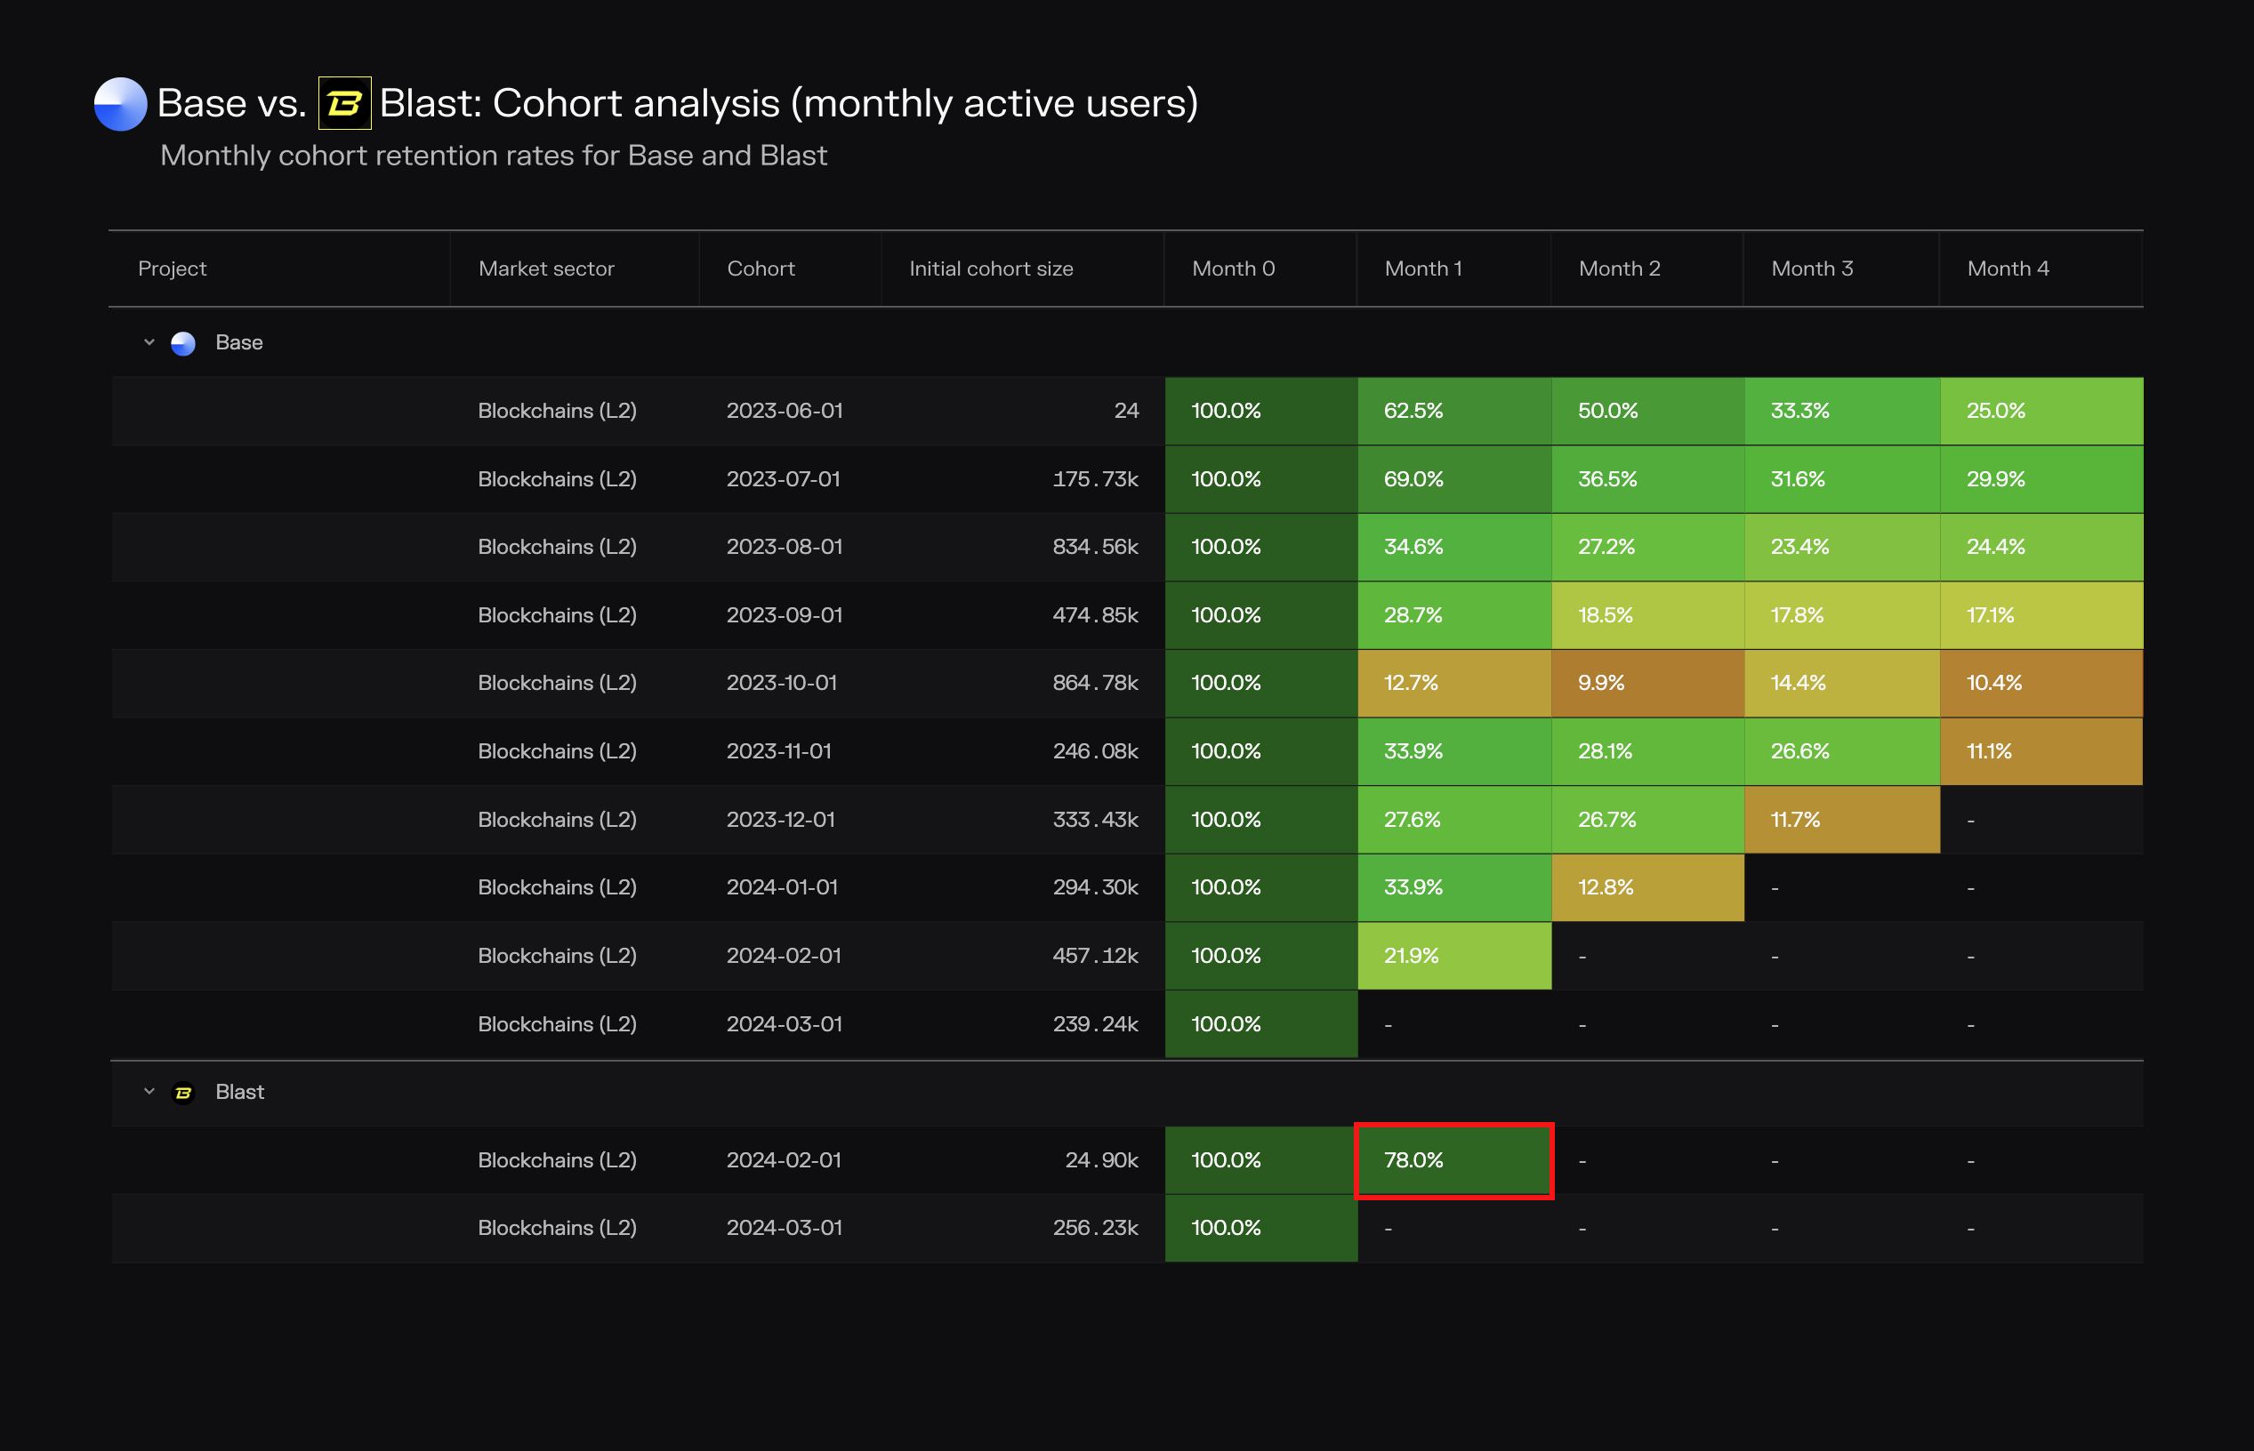2254x1451 pixels.
Task: Click the Base logo in the title
Action: coord(121,104)
